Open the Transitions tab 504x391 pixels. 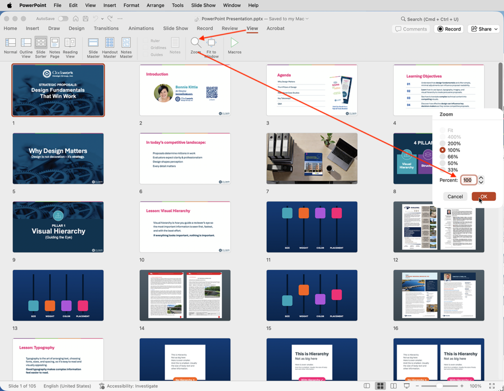[106, 28]
